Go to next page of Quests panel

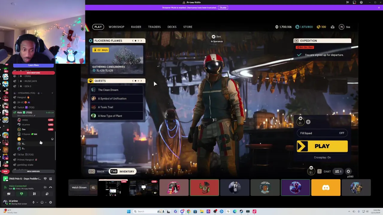(141, 81)
